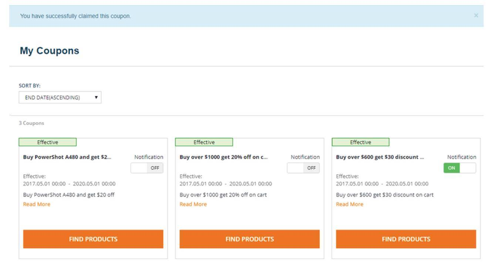This screenshot has height=264, width=491.
Task: Open Read More for 20% off coupon
Action: 193,204
